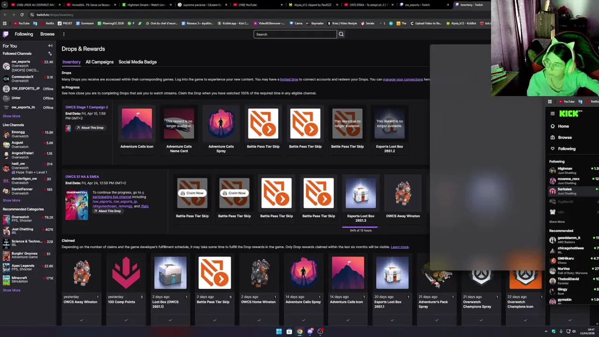599x337 pixels.
Task: Expand claimed OWCS Home Winston chevron
Action: pos(259,320)
